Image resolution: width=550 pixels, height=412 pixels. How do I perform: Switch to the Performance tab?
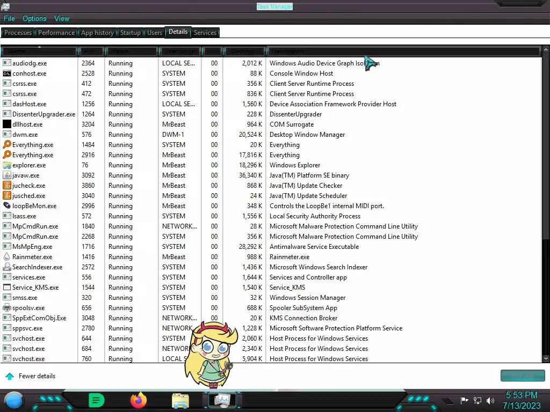[x=56, y=33]
